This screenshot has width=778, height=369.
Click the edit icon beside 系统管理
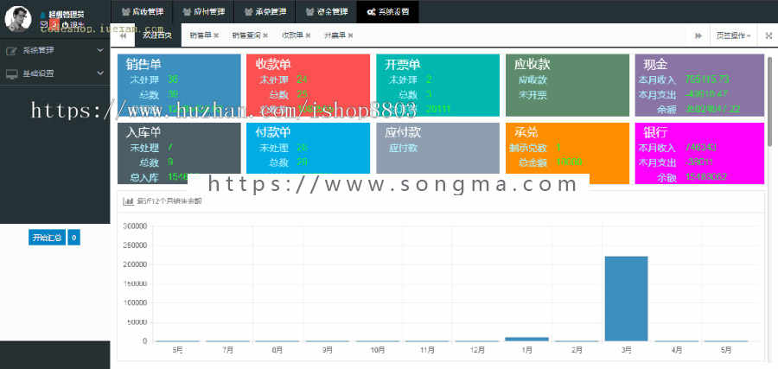11,50
